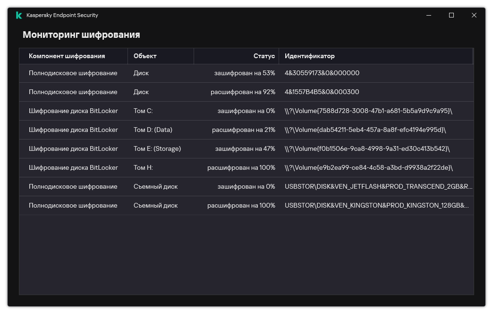493x314 pixels.
Task: Click identifier 4&30559173&0&000000
Action: click(322, 73)
